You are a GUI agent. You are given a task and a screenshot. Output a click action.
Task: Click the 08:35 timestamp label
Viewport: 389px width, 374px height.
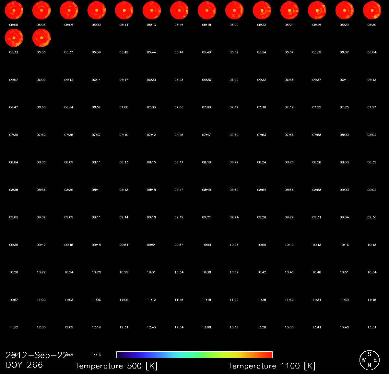click(x=14, y=190)
